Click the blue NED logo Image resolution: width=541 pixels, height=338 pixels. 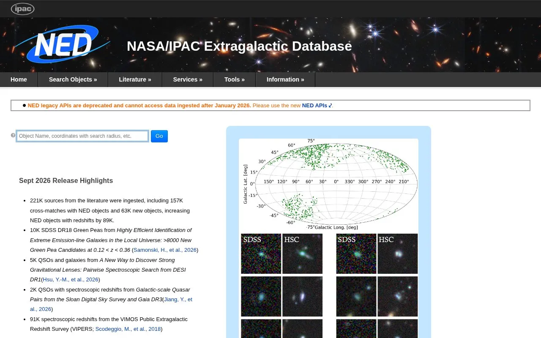(63, 44)
